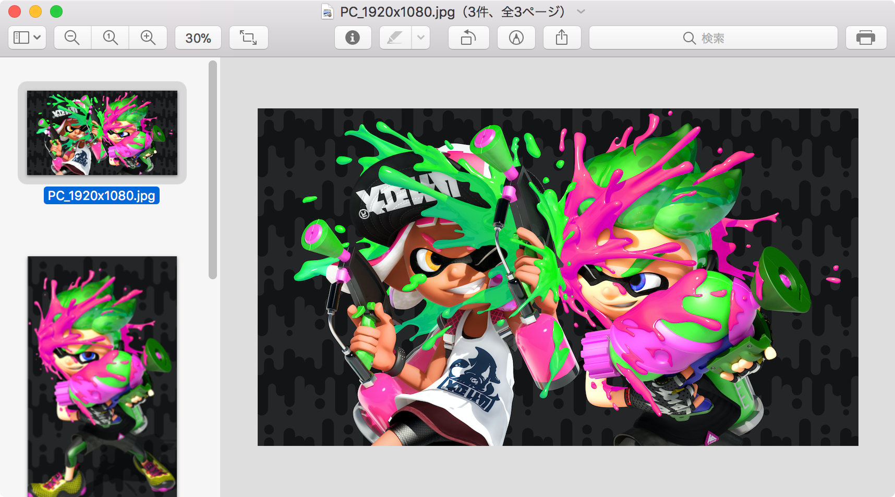Click the 30% zoom scale button
The image size is (895, 497).
click(198, 38)
